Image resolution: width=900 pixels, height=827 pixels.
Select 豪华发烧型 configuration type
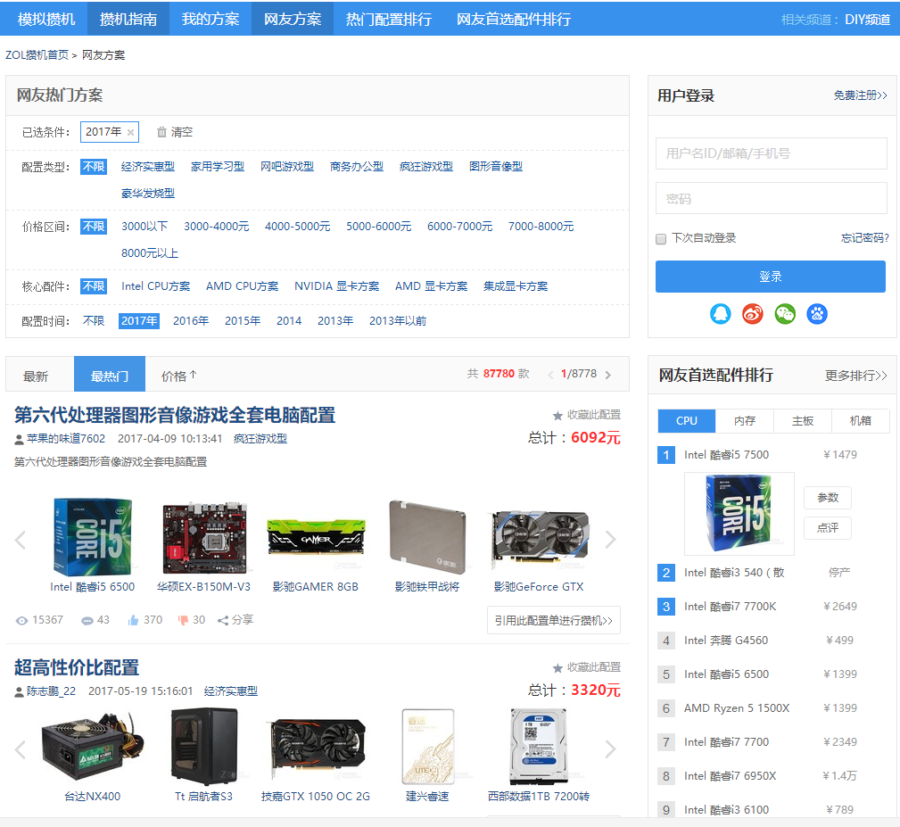pos(148,194)
